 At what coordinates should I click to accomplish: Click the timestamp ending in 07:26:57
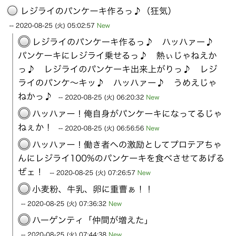pyautogui.click(x=96, y=173)
